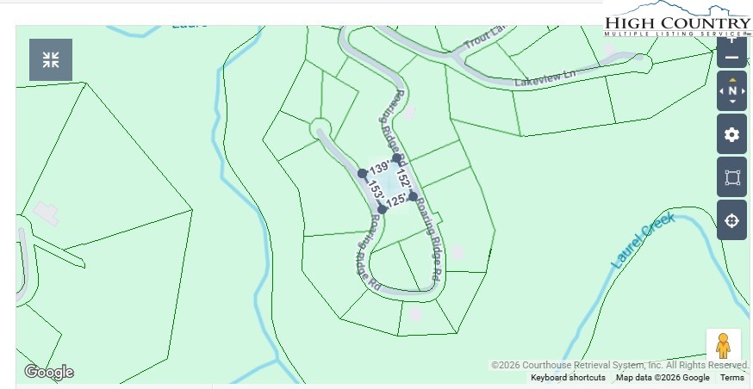This screenshot has height=389, width=753.
Task: Open Keyboard shortcuts
Action: tap(568, 378)
